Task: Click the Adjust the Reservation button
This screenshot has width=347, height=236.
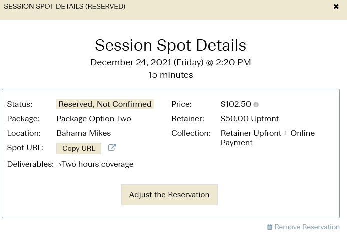Action: [x=169, y=195]
